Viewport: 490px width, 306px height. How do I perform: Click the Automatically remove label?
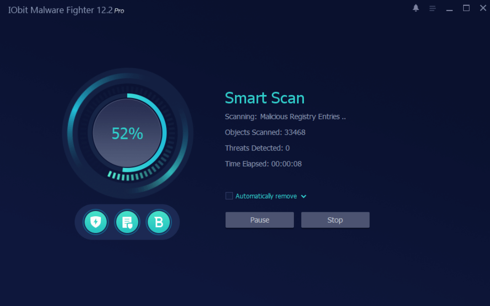(x=266, y=196)
